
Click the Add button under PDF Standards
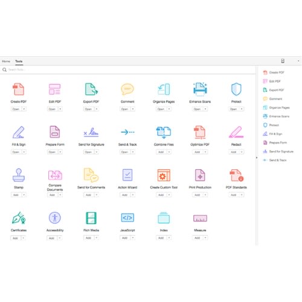click(234, 194)
